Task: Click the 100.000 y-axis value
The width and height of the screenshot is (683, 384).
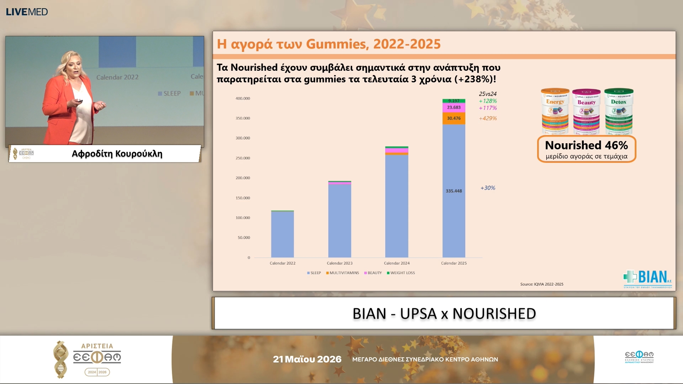Action: click(243, 218)
